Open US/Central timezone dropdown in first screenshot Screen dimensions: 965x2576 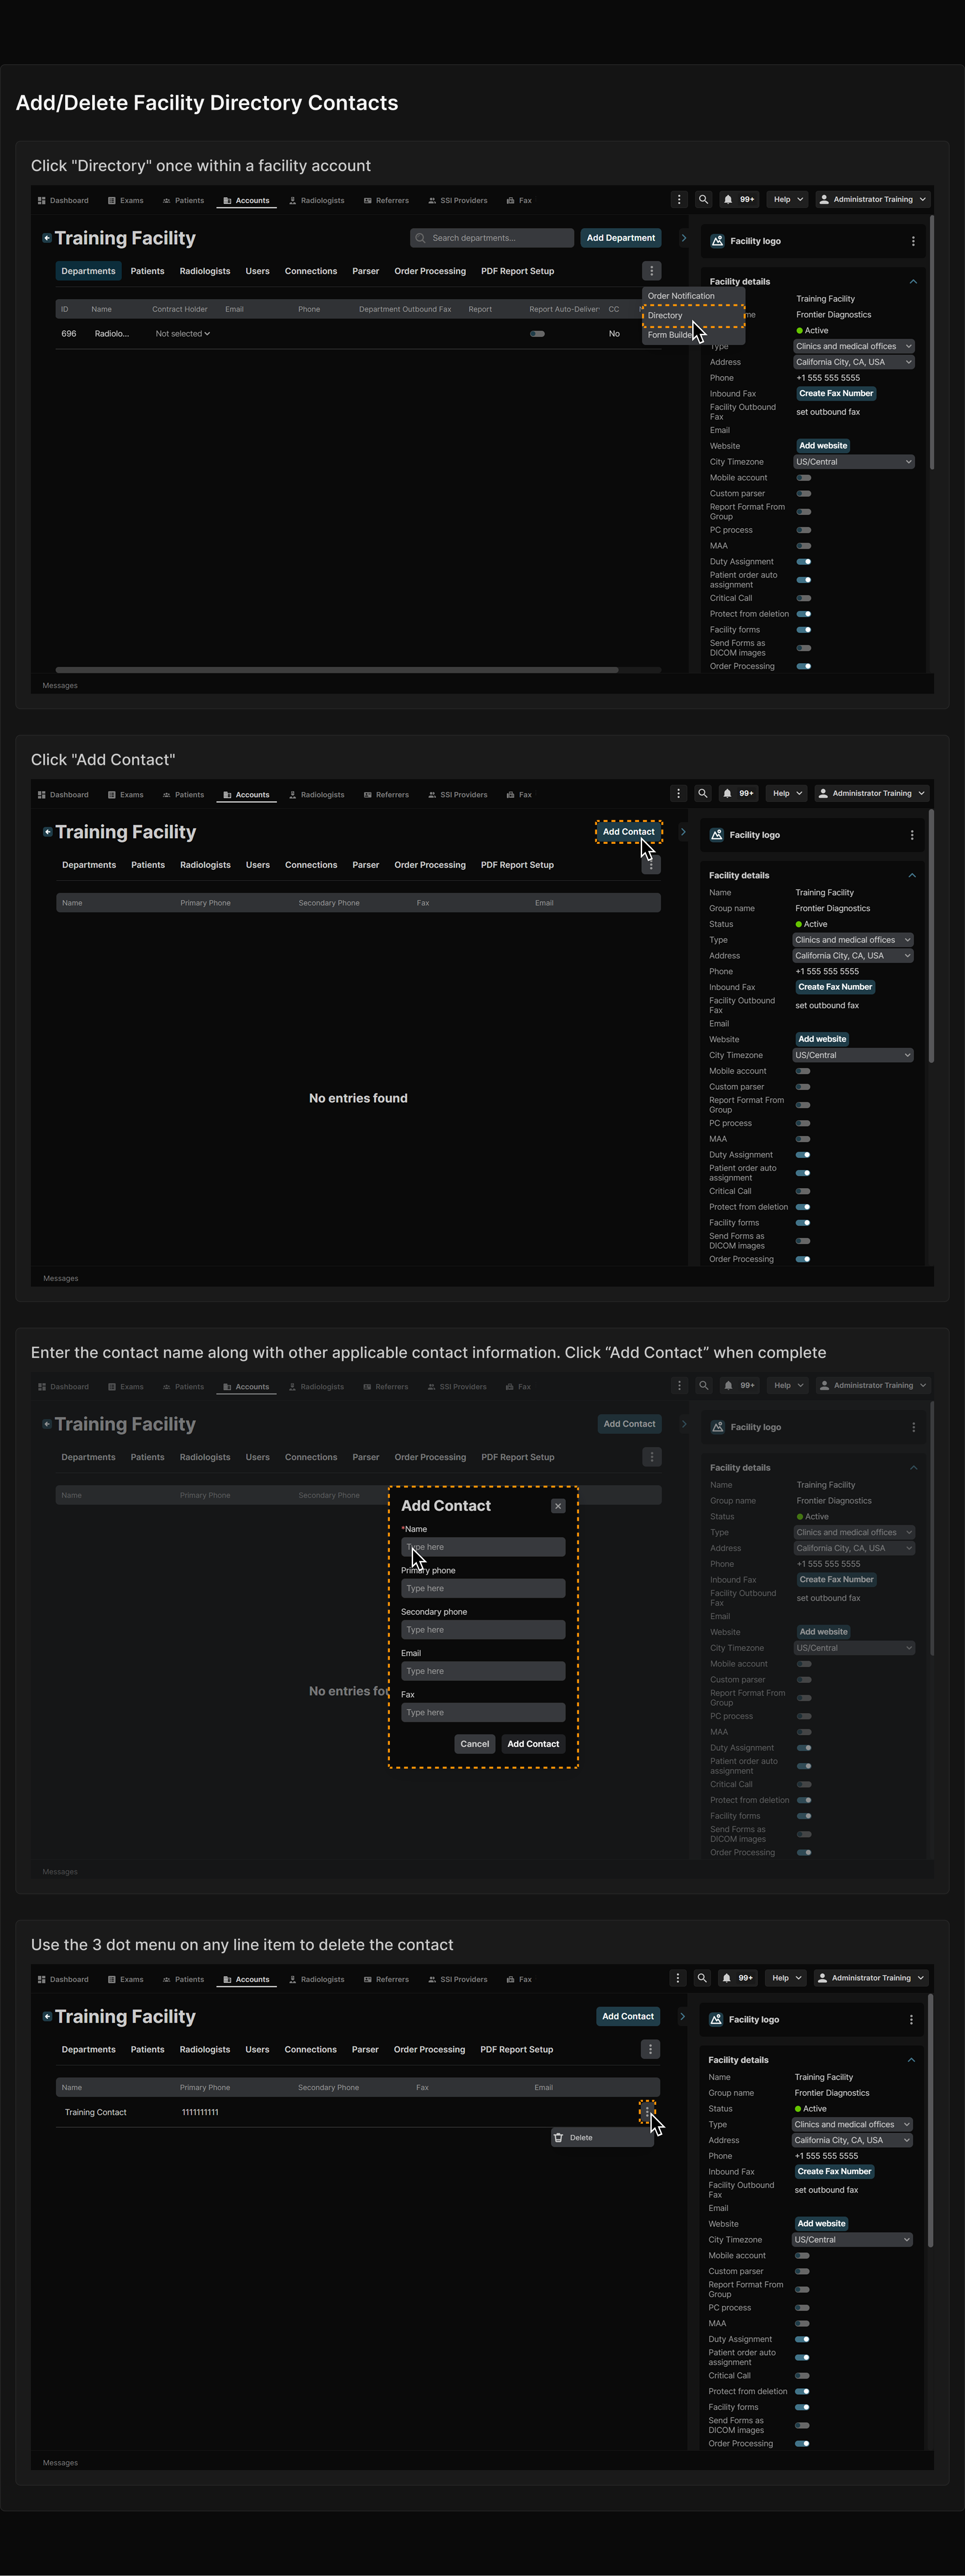(x=854, y=462)
